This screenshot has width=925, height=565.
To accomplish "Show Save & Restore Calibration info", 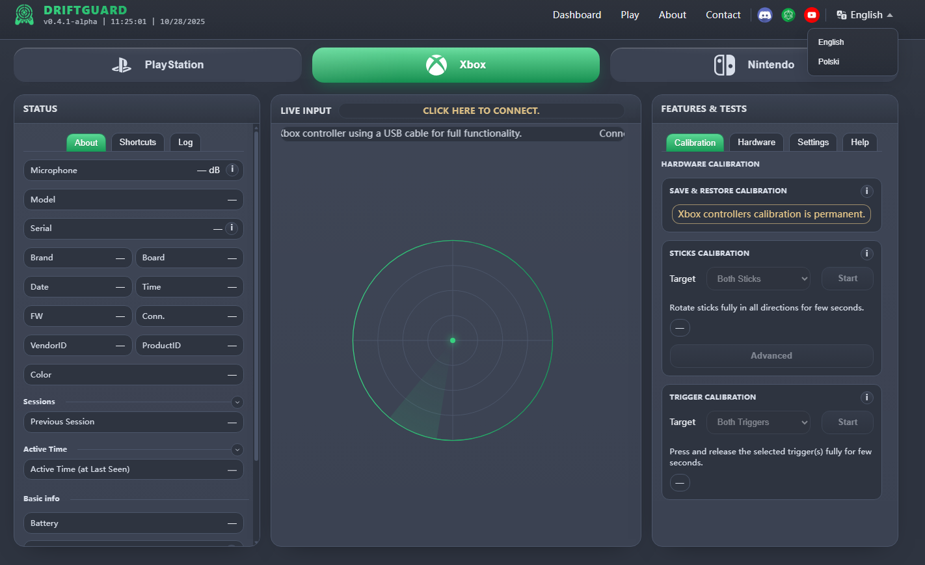I will pos(866,191).
